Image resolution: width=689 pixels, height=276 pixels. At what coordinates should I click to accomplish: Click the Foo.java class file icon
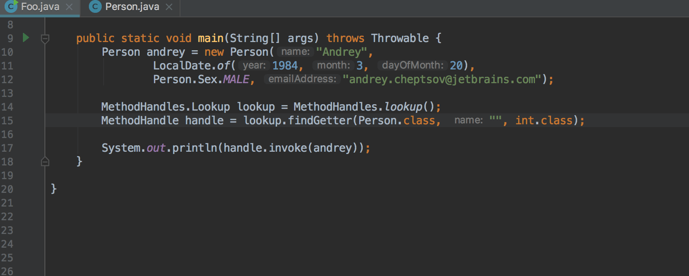tap(11, 7)
